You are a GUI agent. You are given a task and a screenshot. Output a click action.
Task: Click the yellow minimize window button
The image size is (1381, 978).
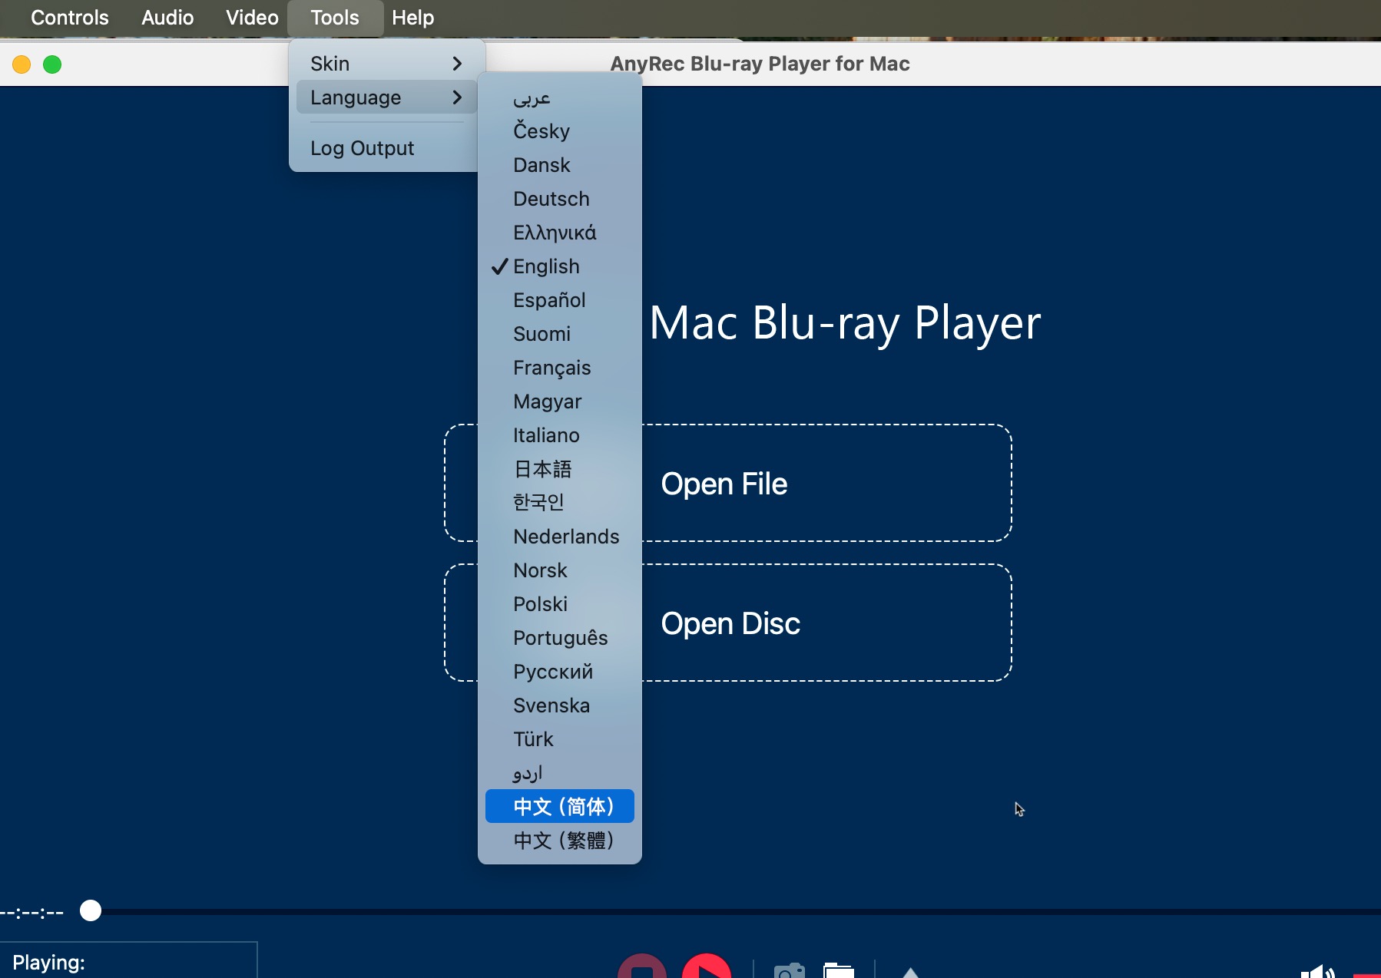coord(22,64)
